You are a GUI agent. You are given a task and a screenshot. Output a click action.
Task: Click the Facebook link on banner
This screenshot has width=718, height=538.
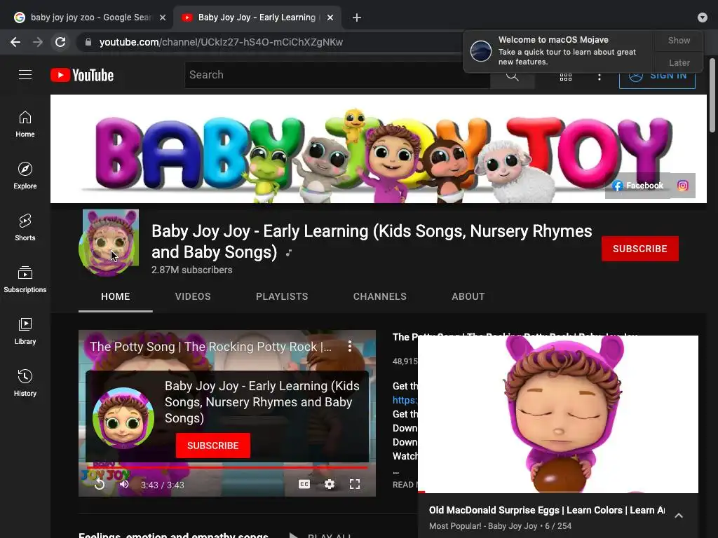click(x=638, y=186)
